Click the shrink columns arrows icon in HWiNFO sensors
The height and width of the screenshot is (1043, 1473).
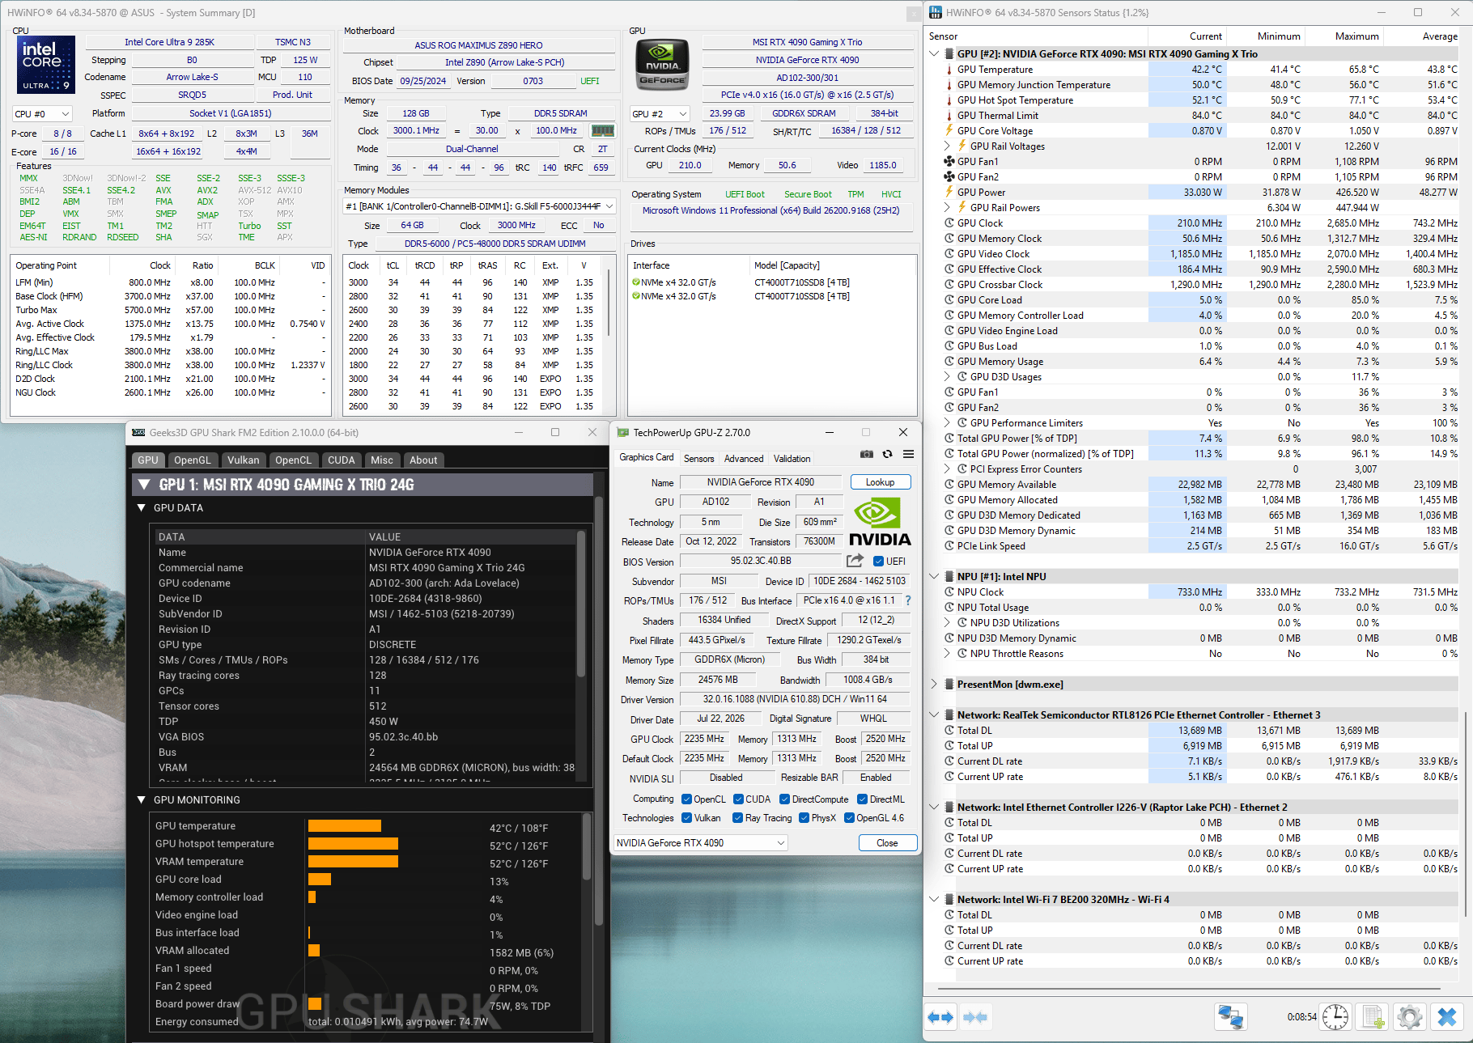coord(975,1017)
